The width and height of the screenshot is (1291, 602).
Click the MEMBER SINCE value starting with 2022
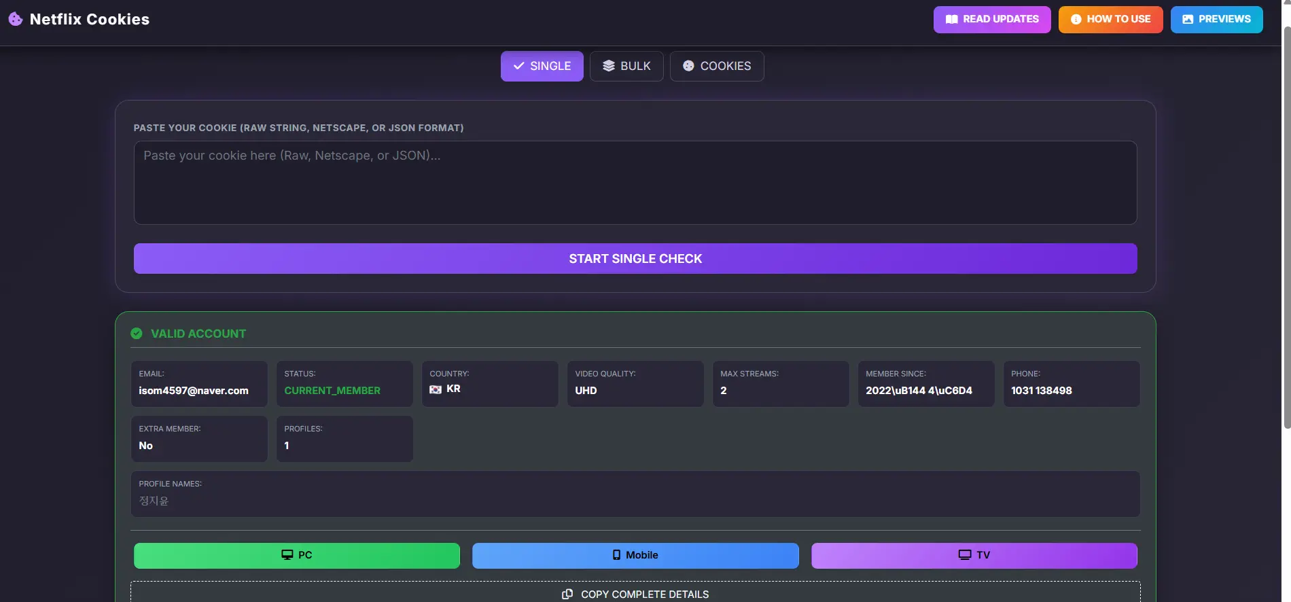[919, 391]
